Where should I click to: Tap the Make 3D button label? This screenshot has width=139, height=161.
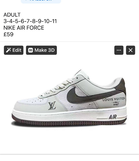(x=45, y=50)
